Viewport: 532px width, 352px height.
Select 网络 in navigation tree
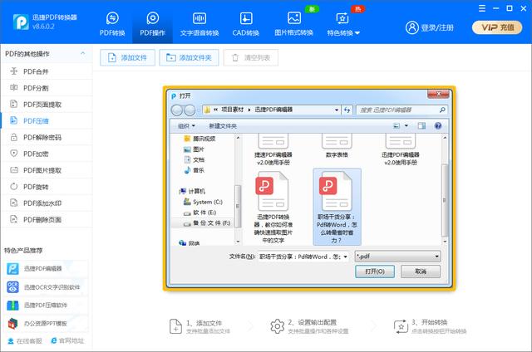190,243
